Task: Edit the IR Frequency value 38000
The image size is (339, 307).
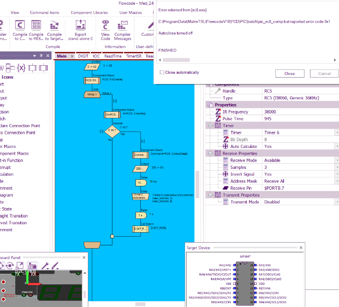Action: coord(301,112)
